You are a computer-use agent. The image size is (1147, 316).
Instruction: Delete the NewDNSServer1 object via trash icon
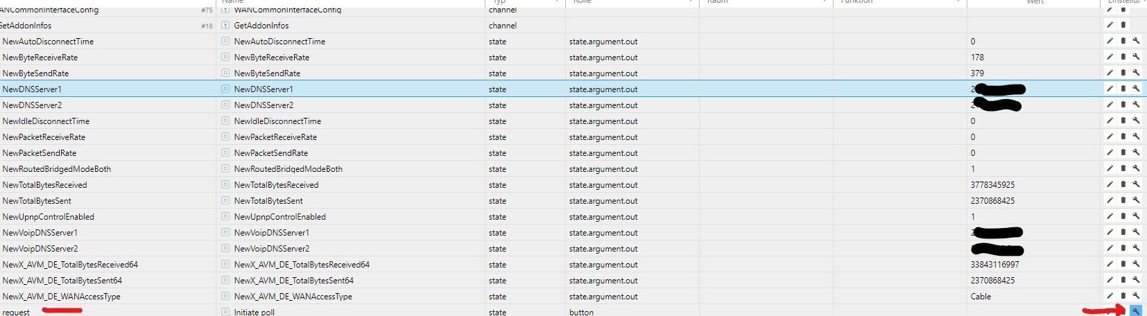point(1123,89)
